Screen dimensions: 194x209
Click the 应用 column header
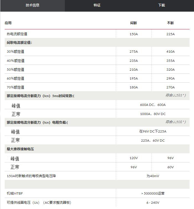8,23
